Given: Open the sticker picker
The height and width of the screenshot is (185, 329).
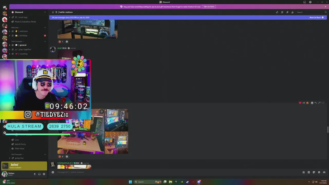Looking at the screenshot, I should (314, 172).
